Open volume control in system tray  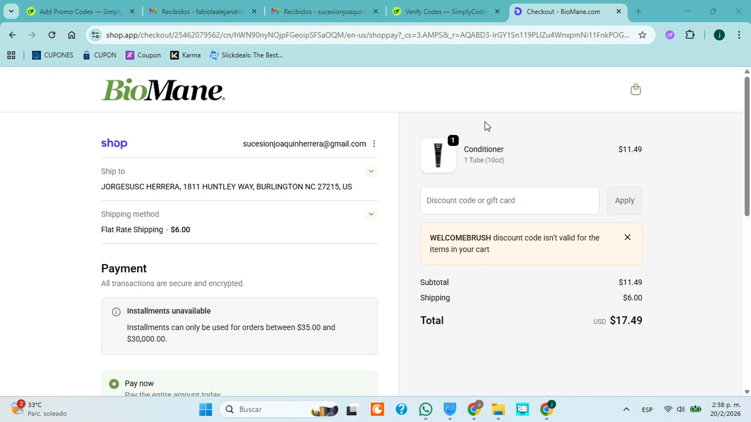(x=680, y=409)
